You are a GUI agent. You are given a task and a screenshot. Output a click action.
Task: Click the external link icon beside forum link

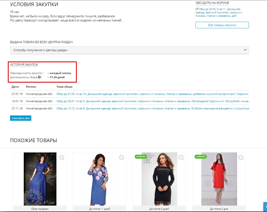(x=197, y=9)
